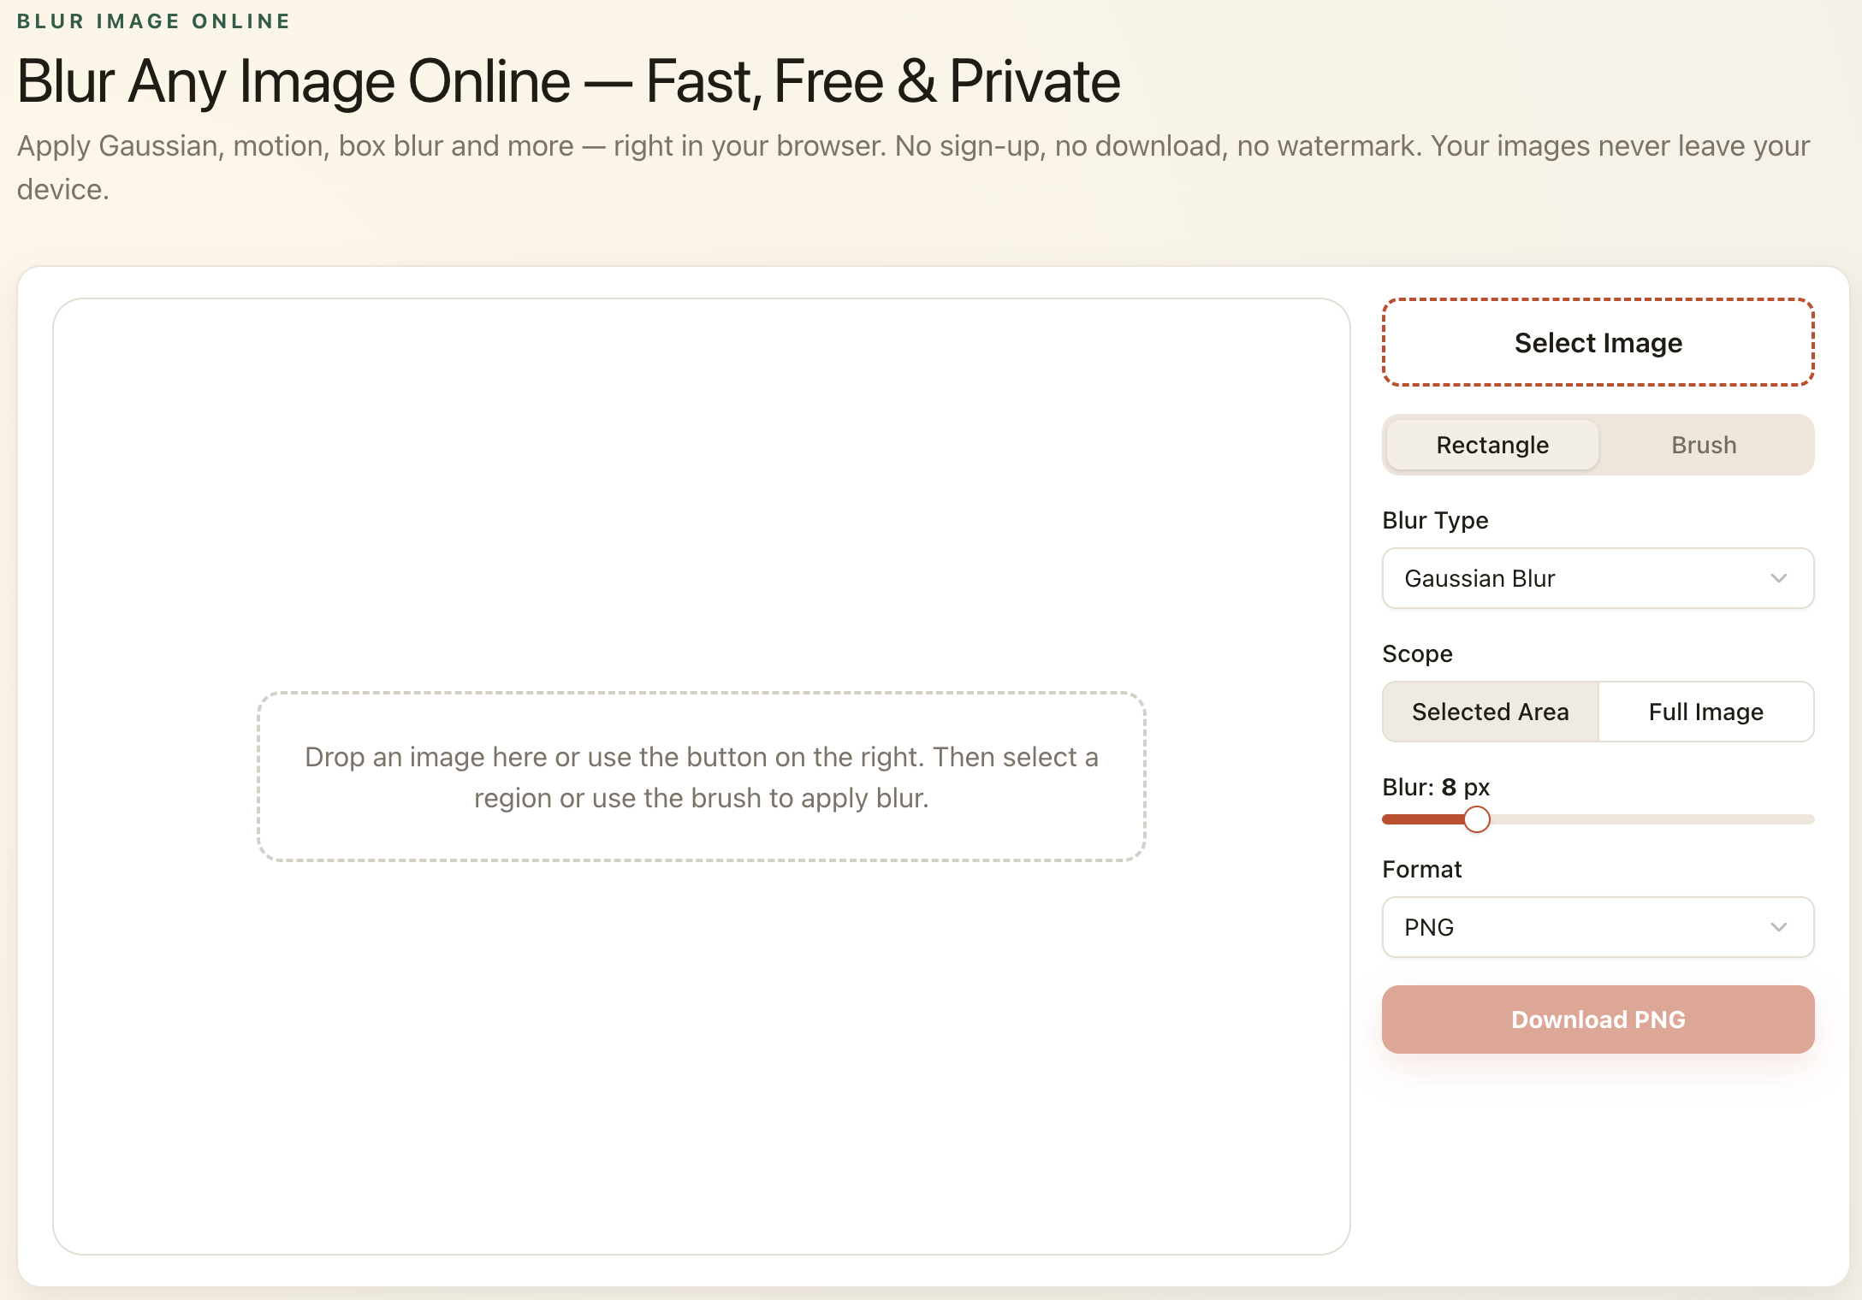This screenshot has height=1300, width=1862.
Task: Click the Select Image button
Action: pos(1598,343)
